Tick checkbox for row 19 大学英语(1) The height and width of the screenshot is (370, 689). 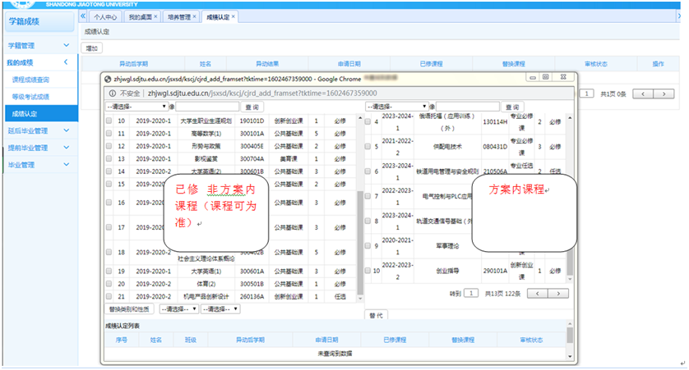109,271
